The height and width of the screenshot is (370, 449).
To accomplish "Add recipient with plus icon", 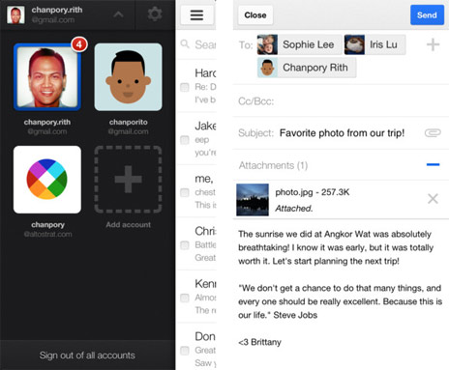I will pos(433,44).
